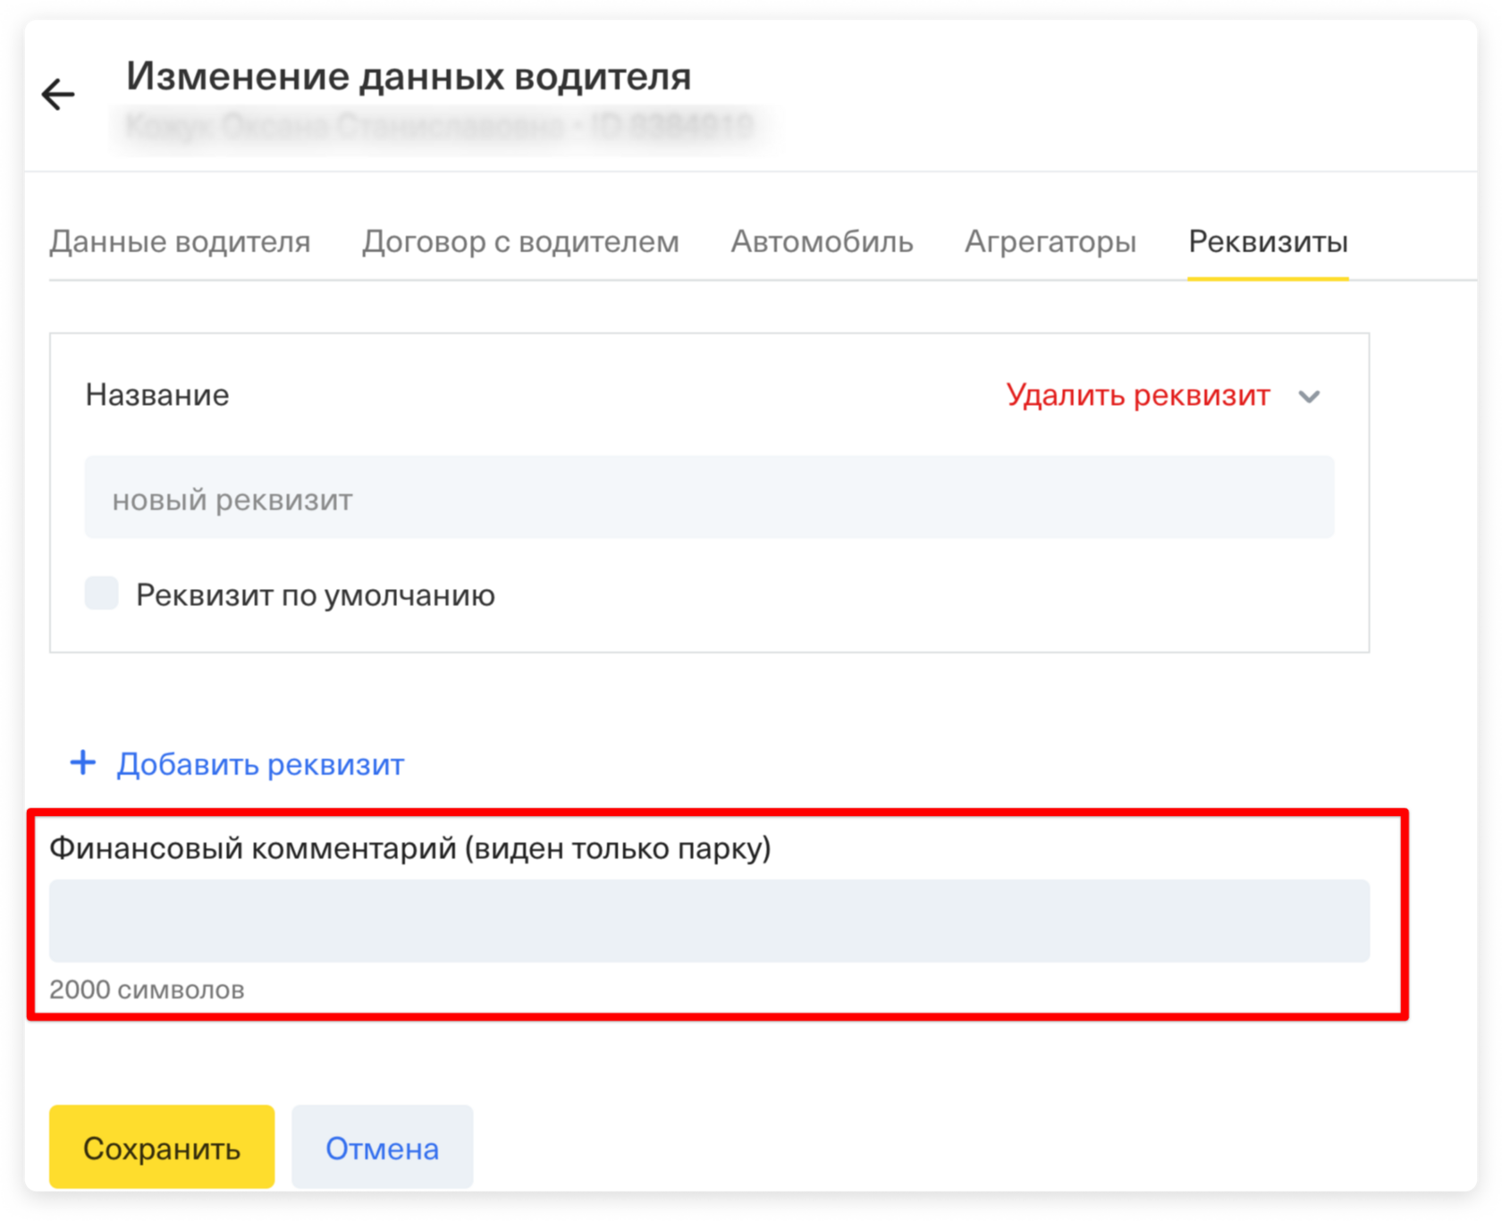Click the red 'Удалить реквизит' link

[1138, 395]
